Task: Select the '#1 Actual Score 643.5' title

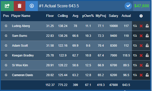Action: click(x=59, y=6)
